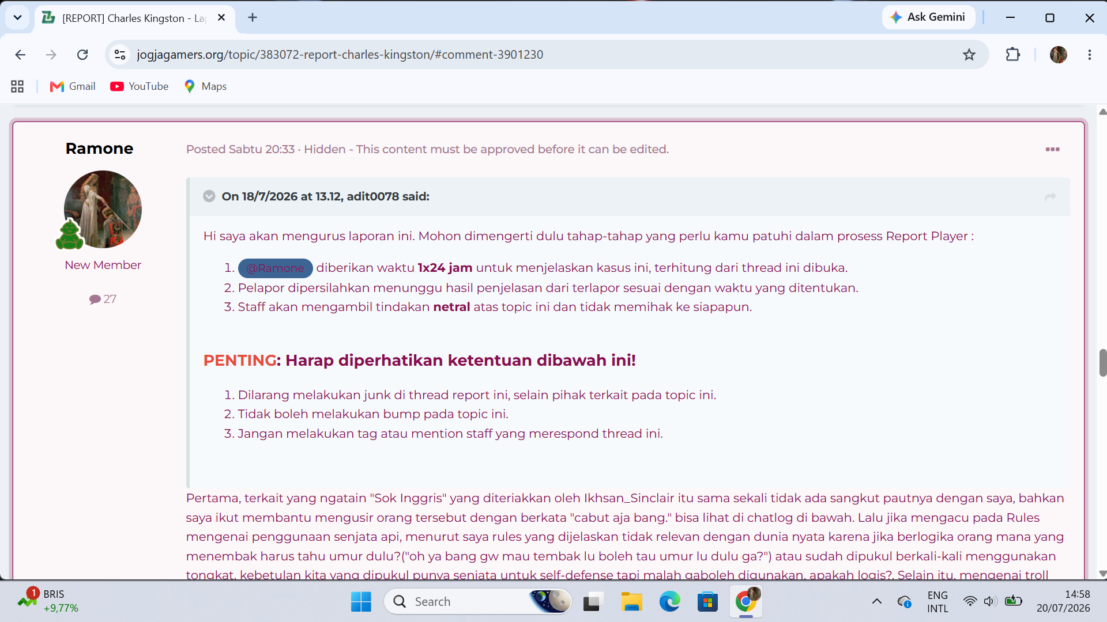The image size is (1107, 622).
Task: Show hidden system tray icons
Action: tap(876, 602)
